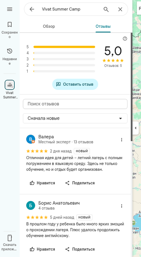This screenshot has width=141, height=257.
Task: Open the Недавние recent places panel
Action: click(x=10, y=56)
